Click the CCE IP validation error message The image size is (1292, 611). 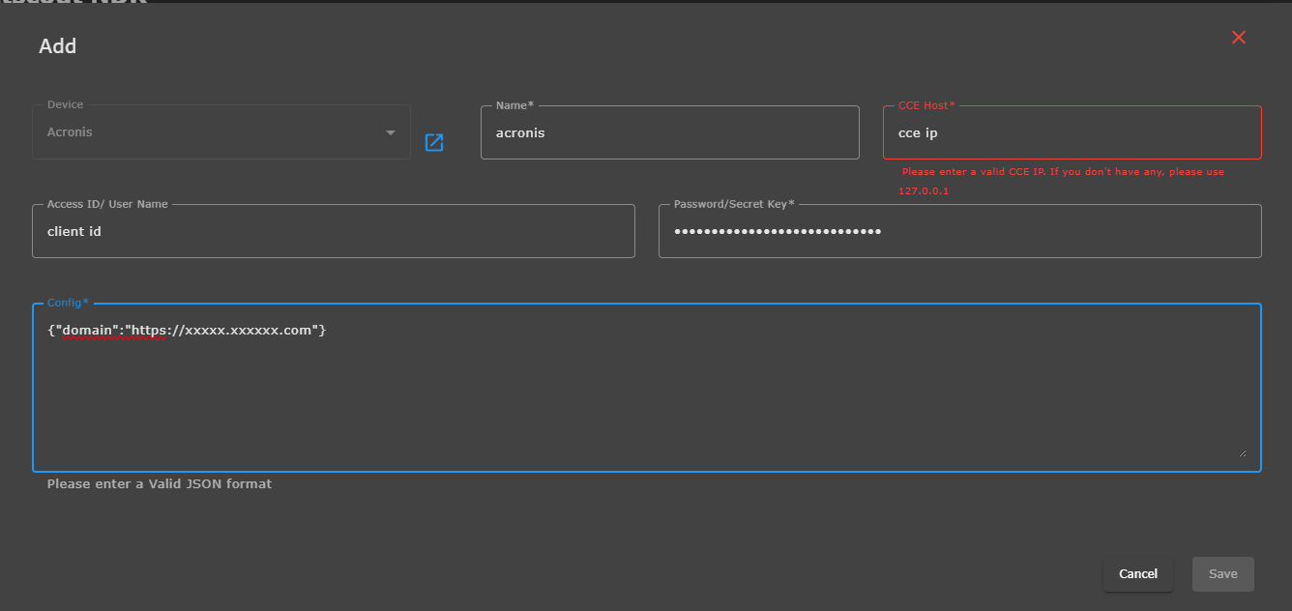pyautogui.click(x=1062, y=182)
